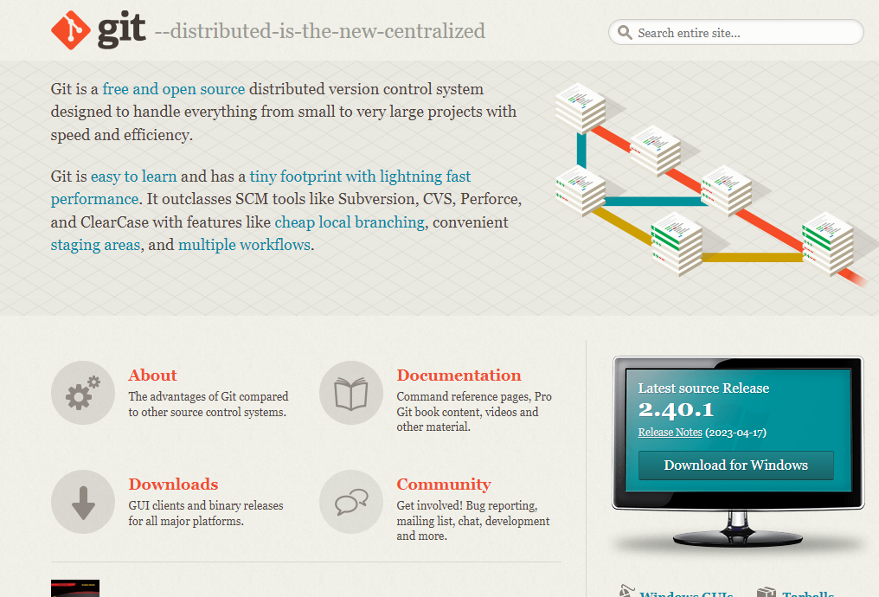
Task: Open the About heading link
Action: click(152, 375)
